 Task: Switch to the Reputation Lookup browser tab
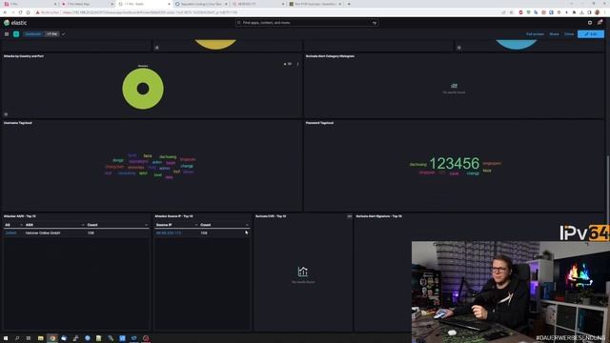(200, 4)
